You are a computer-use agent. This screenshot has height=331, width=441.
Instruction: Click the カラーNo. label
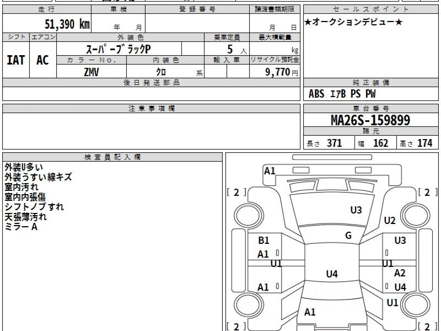click(92, 60)
